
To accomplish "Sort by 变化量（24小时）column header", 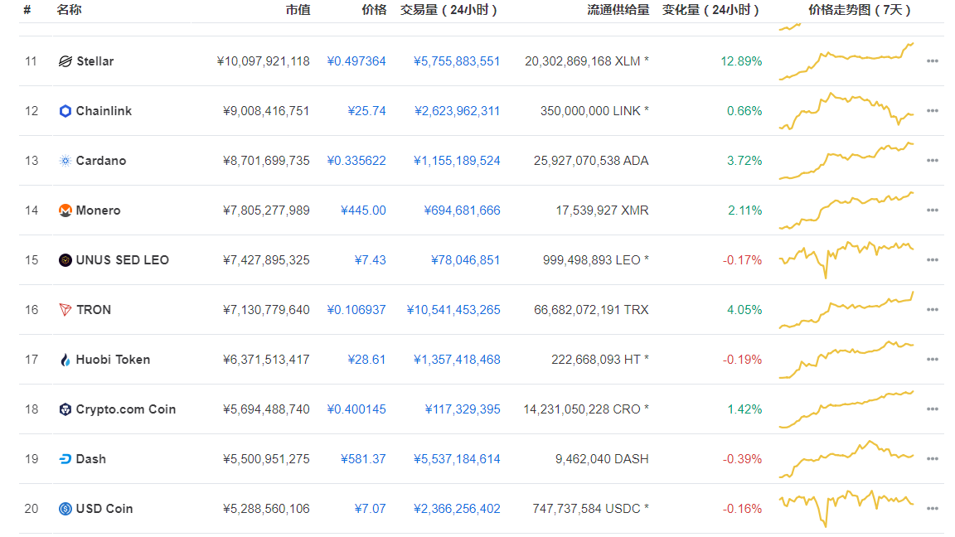I will 712,10.
